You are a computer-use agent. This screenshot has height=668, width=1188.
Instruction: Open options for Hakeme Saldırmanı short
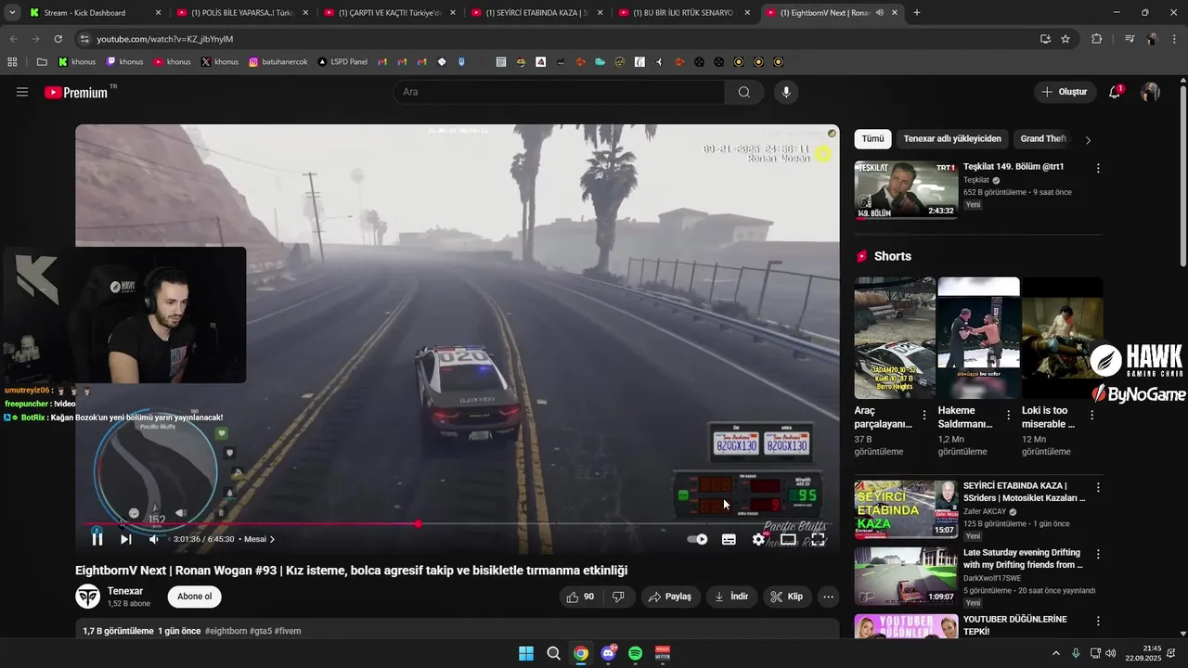pos(1008,415)
